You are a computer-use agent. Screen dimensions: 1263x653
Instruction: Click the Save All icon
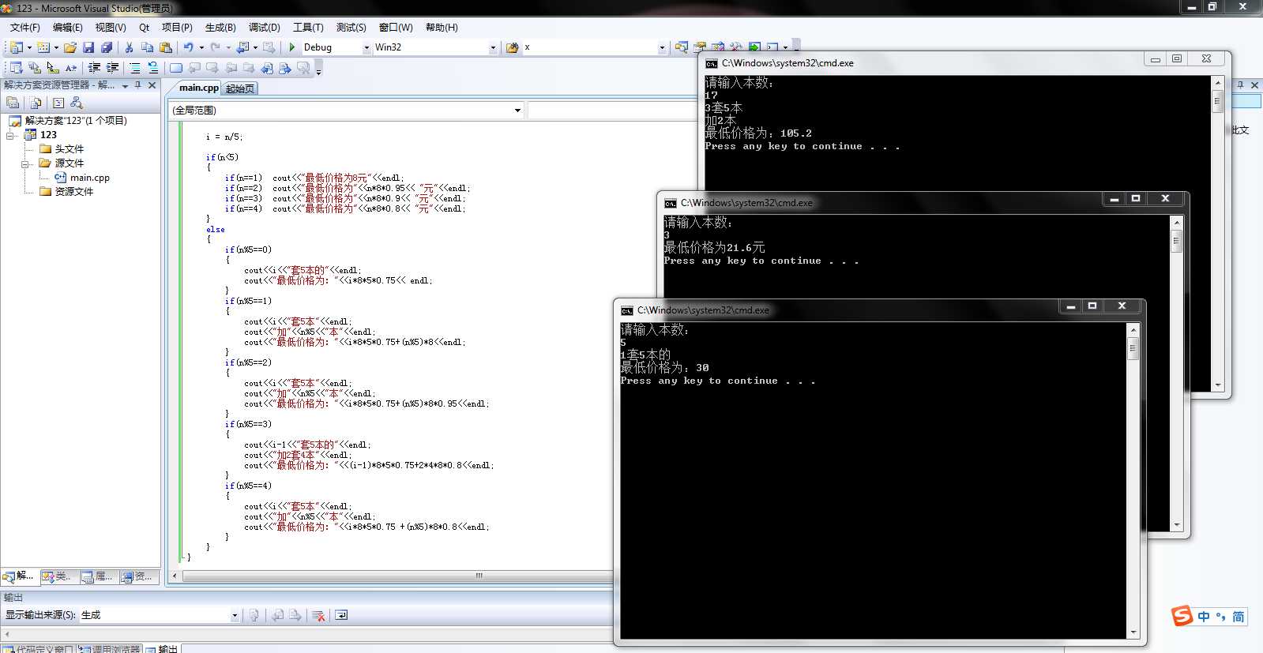(x=107, y=47)
